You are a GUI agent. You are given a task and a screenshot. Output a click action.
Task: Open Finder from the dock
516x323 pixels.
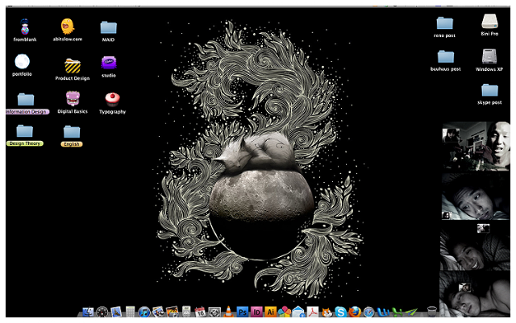point(88,312)
